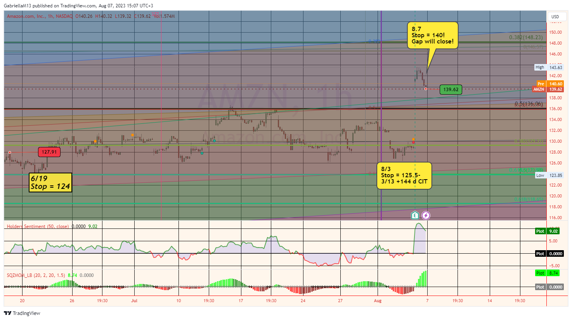The height and width of the screenshot is (320, 572).
Task: Click the 'C139.62' close value in header
Action: coord(142,16)
